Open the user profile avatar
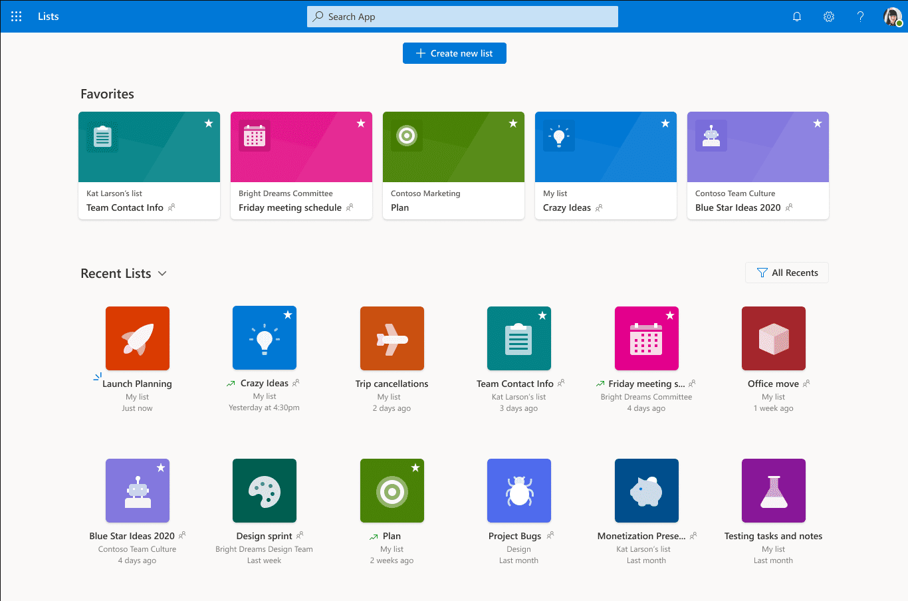Image resolution: width=908 pixels, height=601 pixels. [892, 17]
